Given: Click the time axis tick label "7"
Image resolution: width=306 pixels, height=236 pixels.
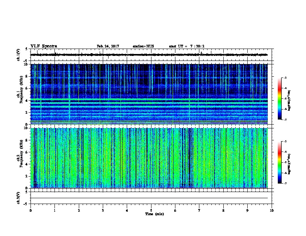Looking at the screenshot, I should pyautogui.click(x=199, y=211).
